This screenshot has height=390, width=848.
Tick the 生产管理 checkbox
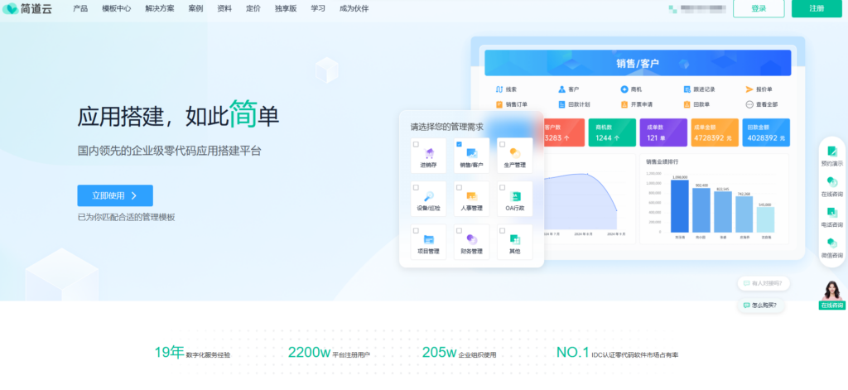click(x=502, y=144)
